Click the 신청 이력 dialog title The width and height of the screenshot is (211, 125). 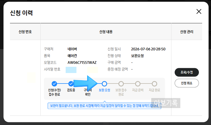(22, 13)
